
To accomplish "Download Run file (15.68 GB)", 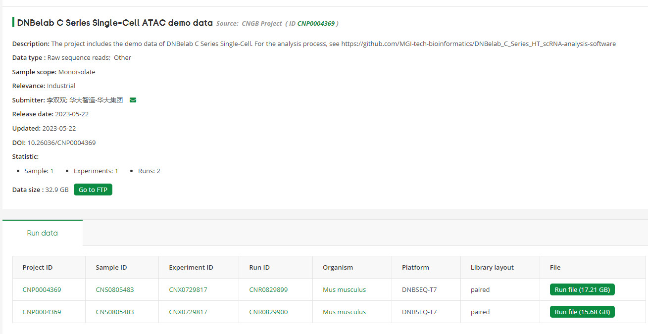I will point(582,312).
